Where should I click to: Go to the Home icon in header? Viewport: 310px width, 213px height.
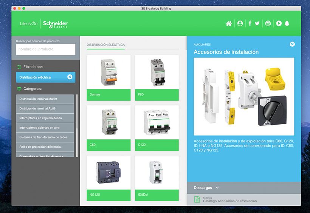pos(229,23)
